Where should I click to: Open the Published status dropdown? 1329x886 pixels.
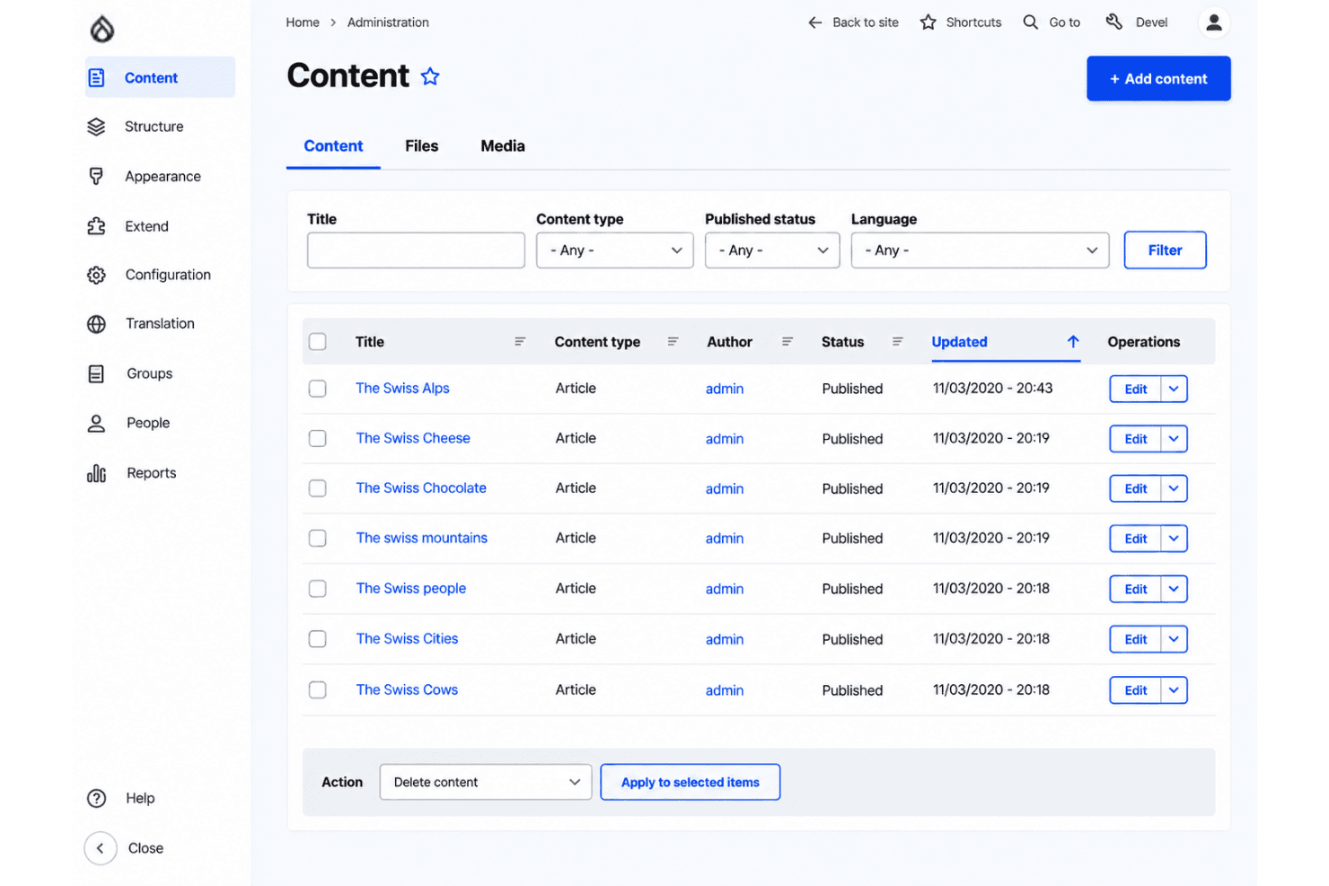[x=772, y=250]
